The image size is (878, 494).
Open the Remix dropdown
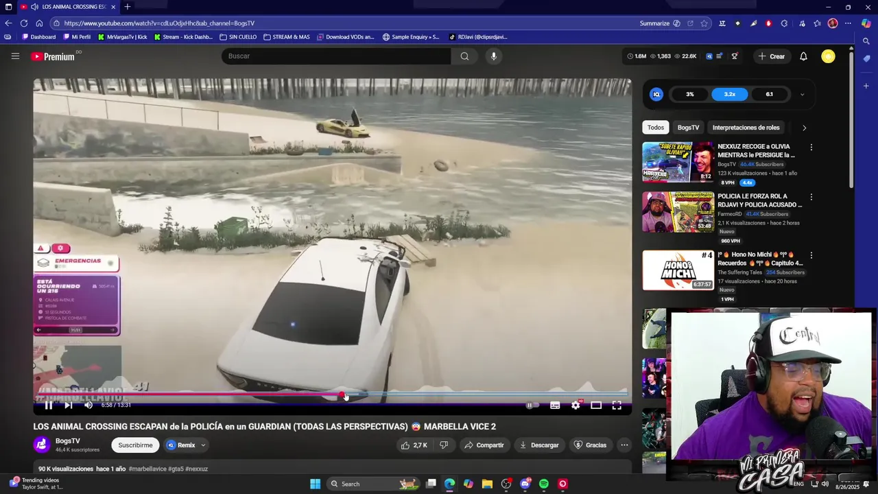[187, 445]
